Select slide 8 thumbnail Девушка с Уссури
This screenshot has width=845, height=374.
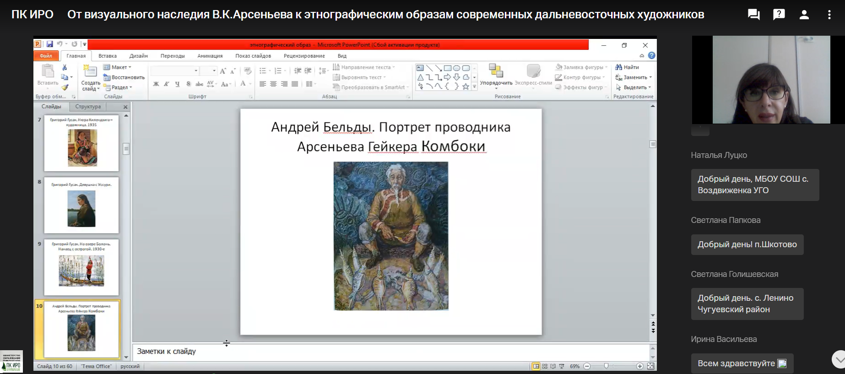[x=81, y=205]
